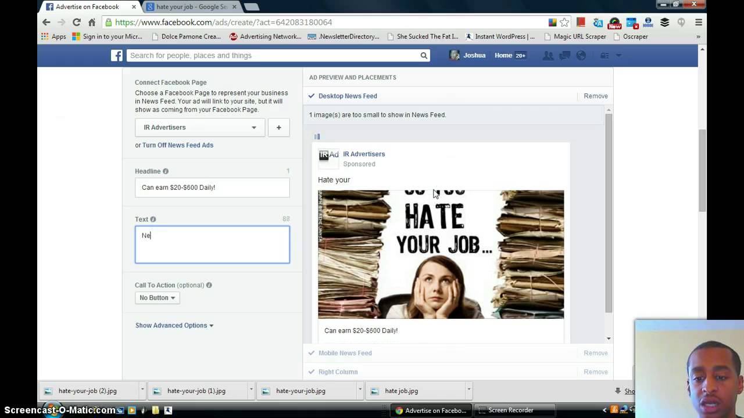Go to Facebook Home

coord(503,55)
